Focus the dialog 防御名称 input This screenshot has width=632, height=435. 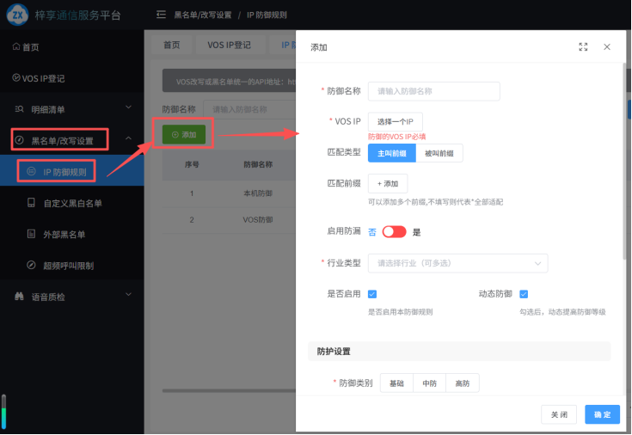433,91
